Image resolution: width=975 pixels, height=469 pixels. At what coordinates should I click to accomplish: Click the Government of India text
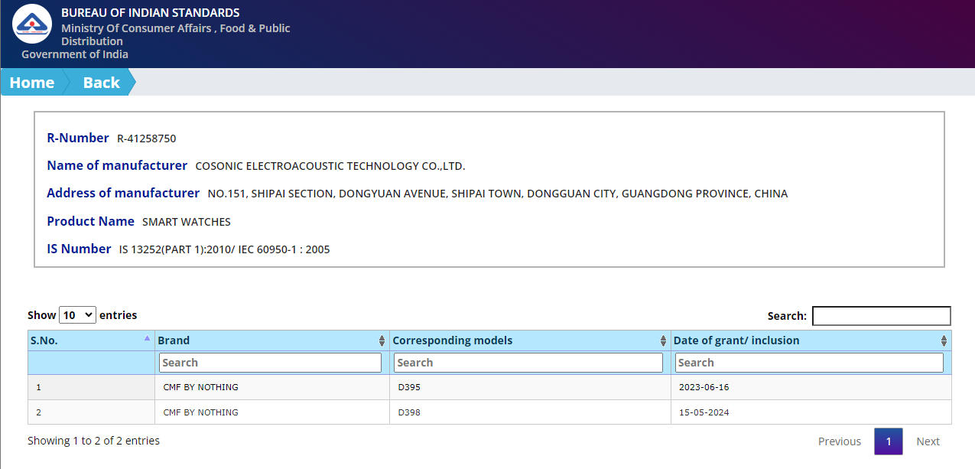75,54
